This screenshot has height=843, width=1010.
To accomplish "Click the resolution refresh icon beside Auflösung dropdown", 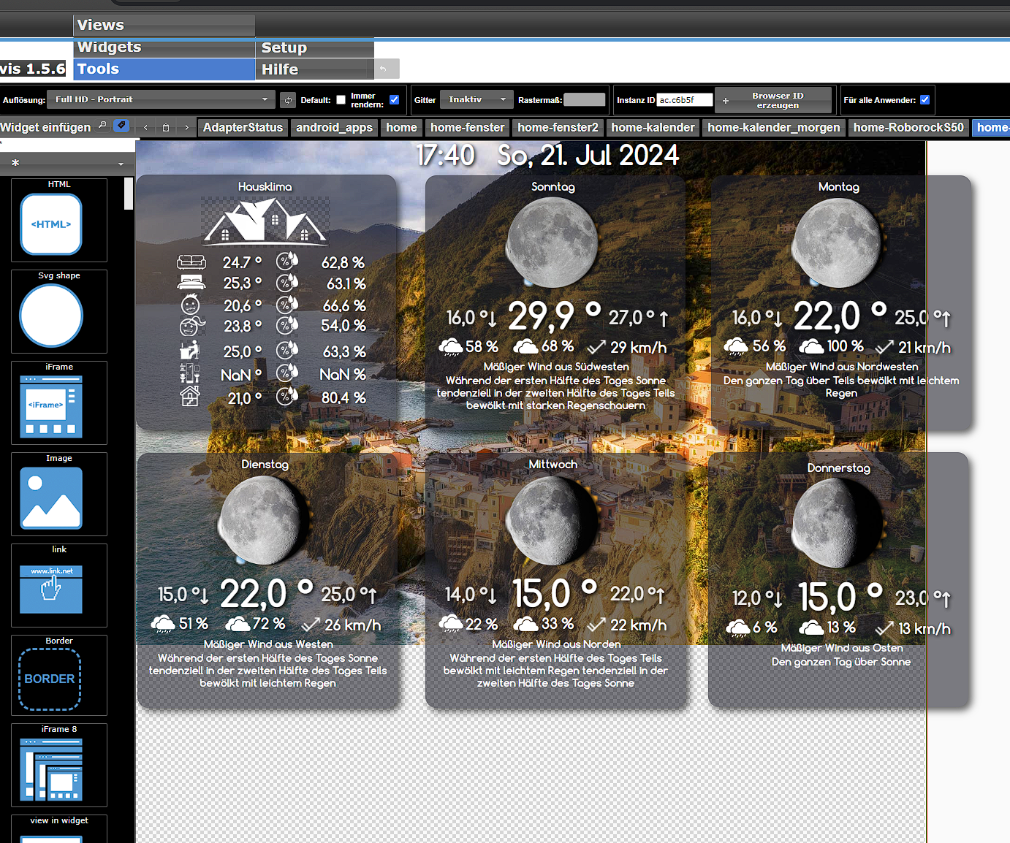I will tap(289, 100).
